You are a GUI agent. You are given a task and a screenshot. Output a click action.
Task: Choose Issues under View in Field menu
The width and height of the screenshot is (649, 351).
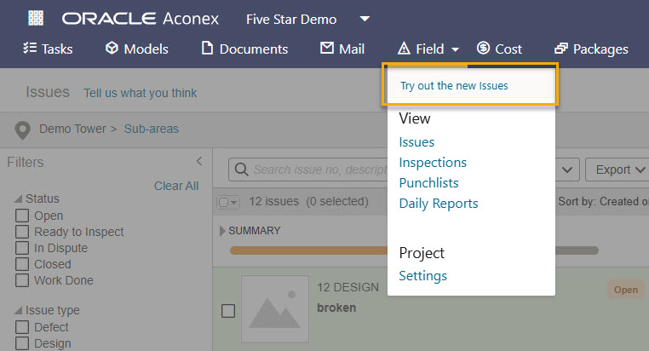tap(416, 142)
